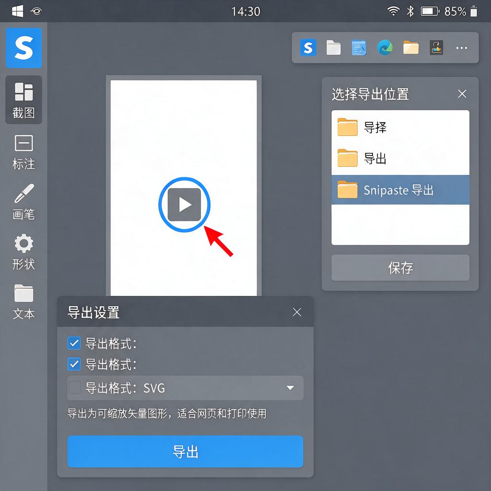Select the 导出 folder in location list
This screenshot has width=491, height=491.
click(400, 158)
